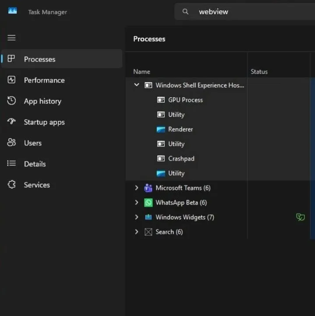Select the Search (6) row
The image size is (315, 316).
pos(220,232)
